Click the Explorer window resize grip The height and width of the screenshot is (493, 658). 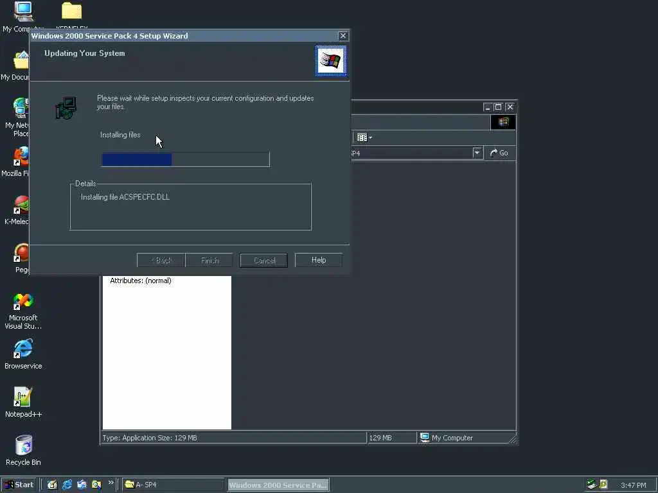(x=513, y=439)
